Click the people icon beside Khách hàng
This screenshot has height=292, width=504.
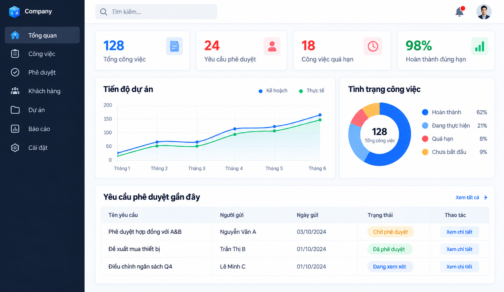click(x=15, y=91)
